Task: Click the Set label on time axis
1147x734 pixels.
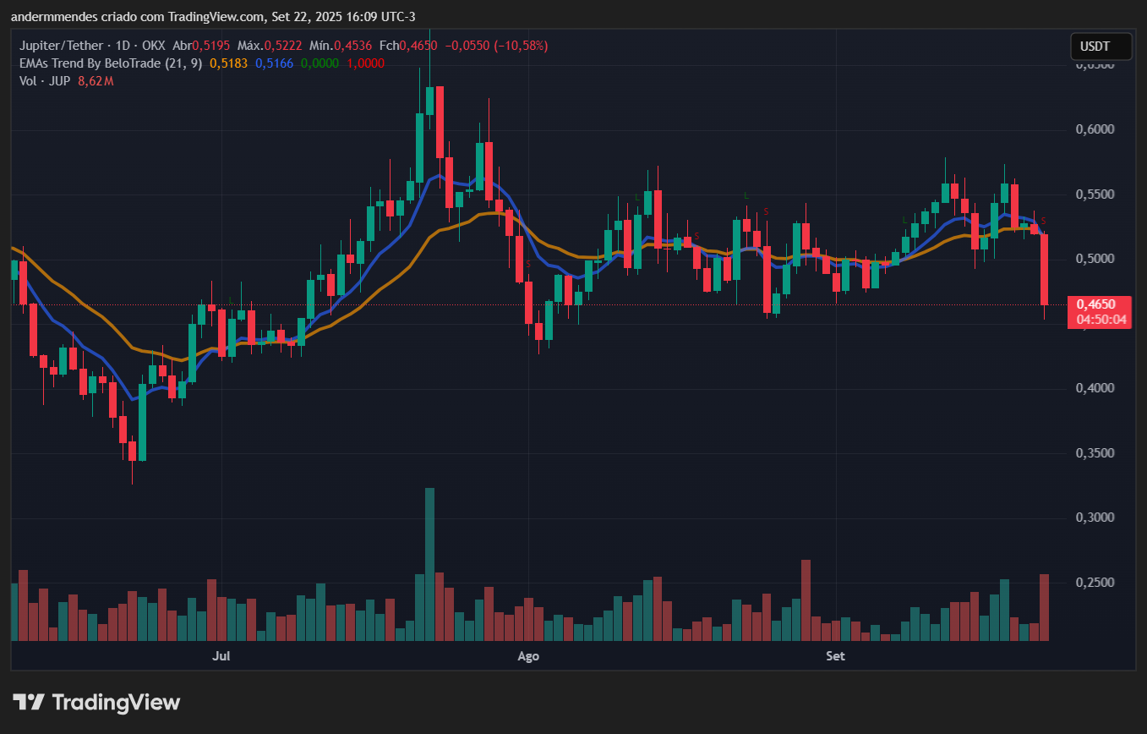Action: [835, 656]
